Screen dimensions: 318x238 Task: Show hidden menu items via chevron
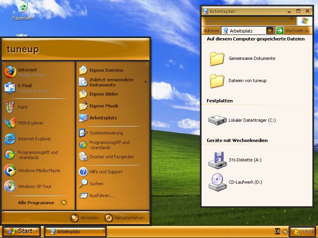292,19
